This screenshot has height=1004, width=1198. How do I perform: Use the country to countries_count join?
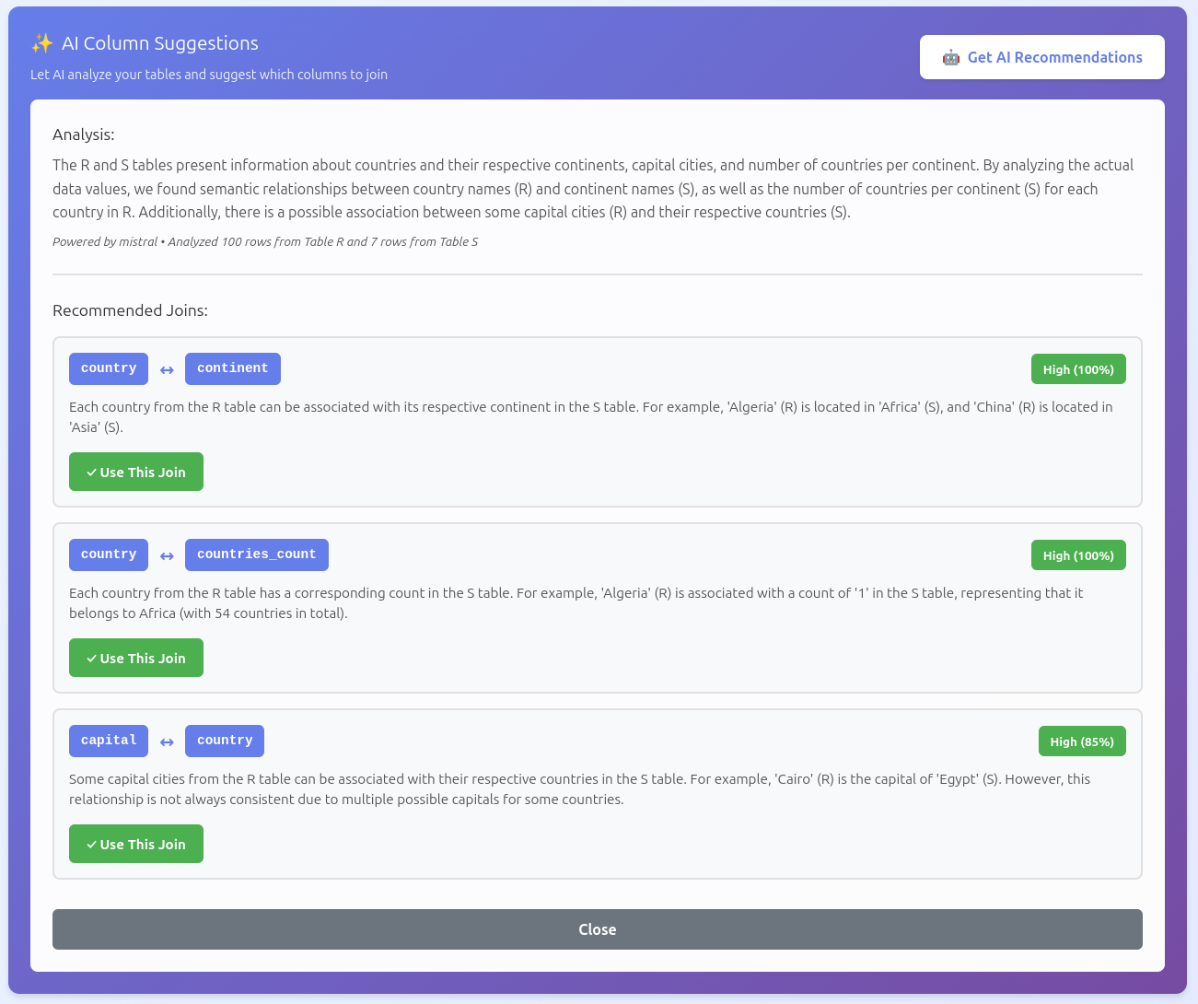[136, 658]
